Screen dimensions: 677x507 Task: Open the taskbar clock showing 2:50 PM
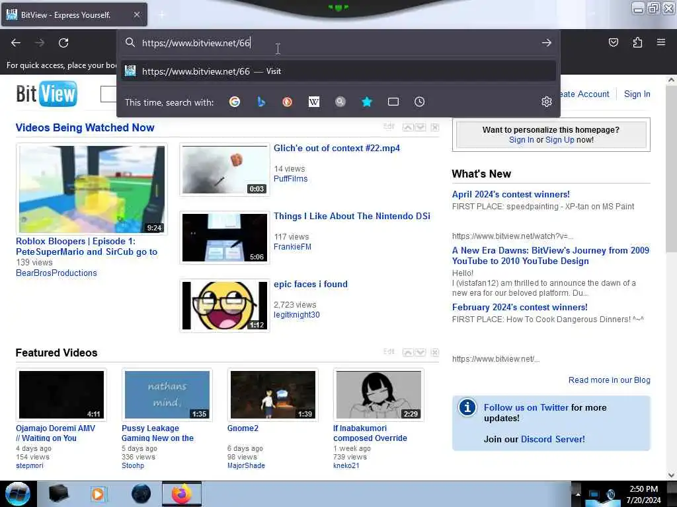pos(643,494)
